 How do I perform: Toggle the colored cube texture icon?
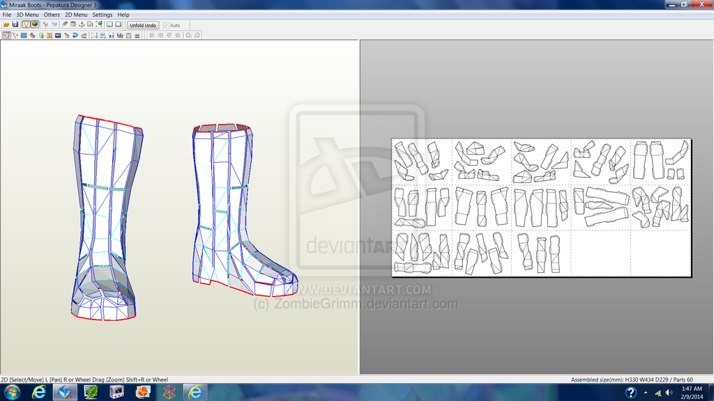[35, 24]
